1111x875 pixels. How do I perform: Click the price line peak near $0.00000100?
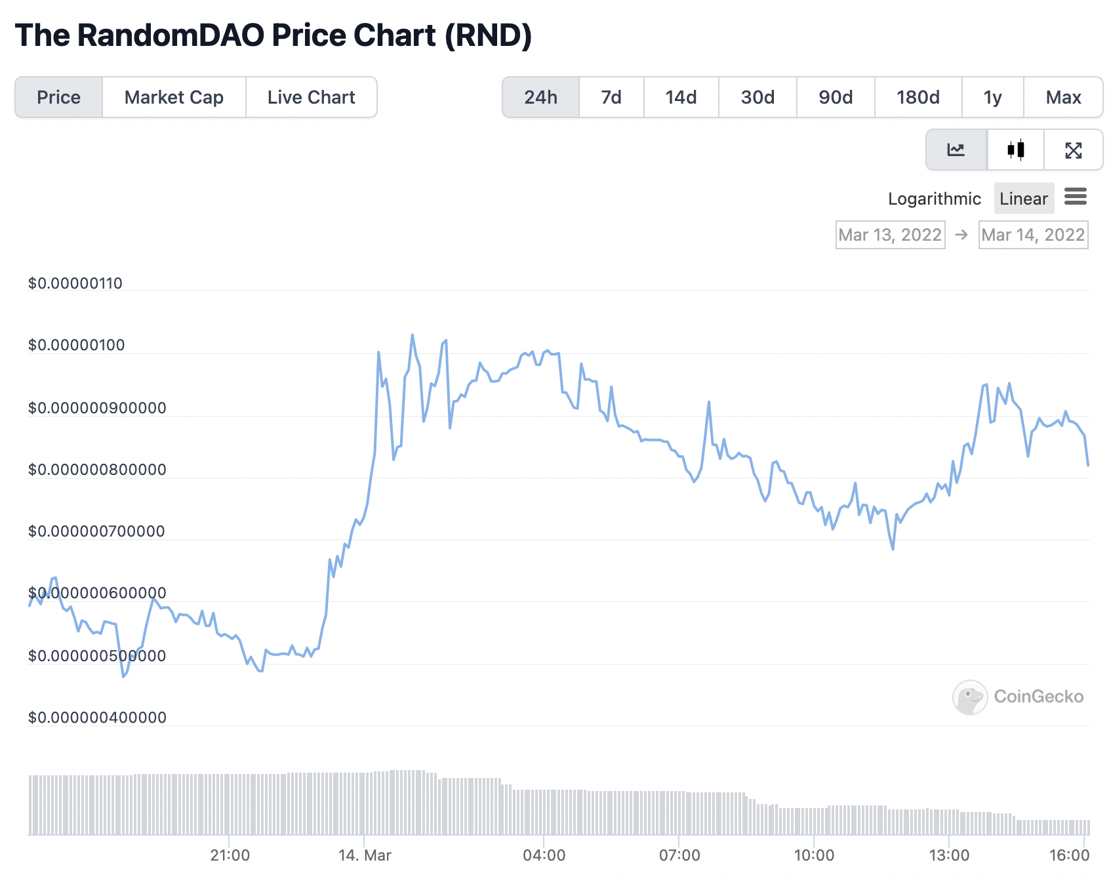413,335
